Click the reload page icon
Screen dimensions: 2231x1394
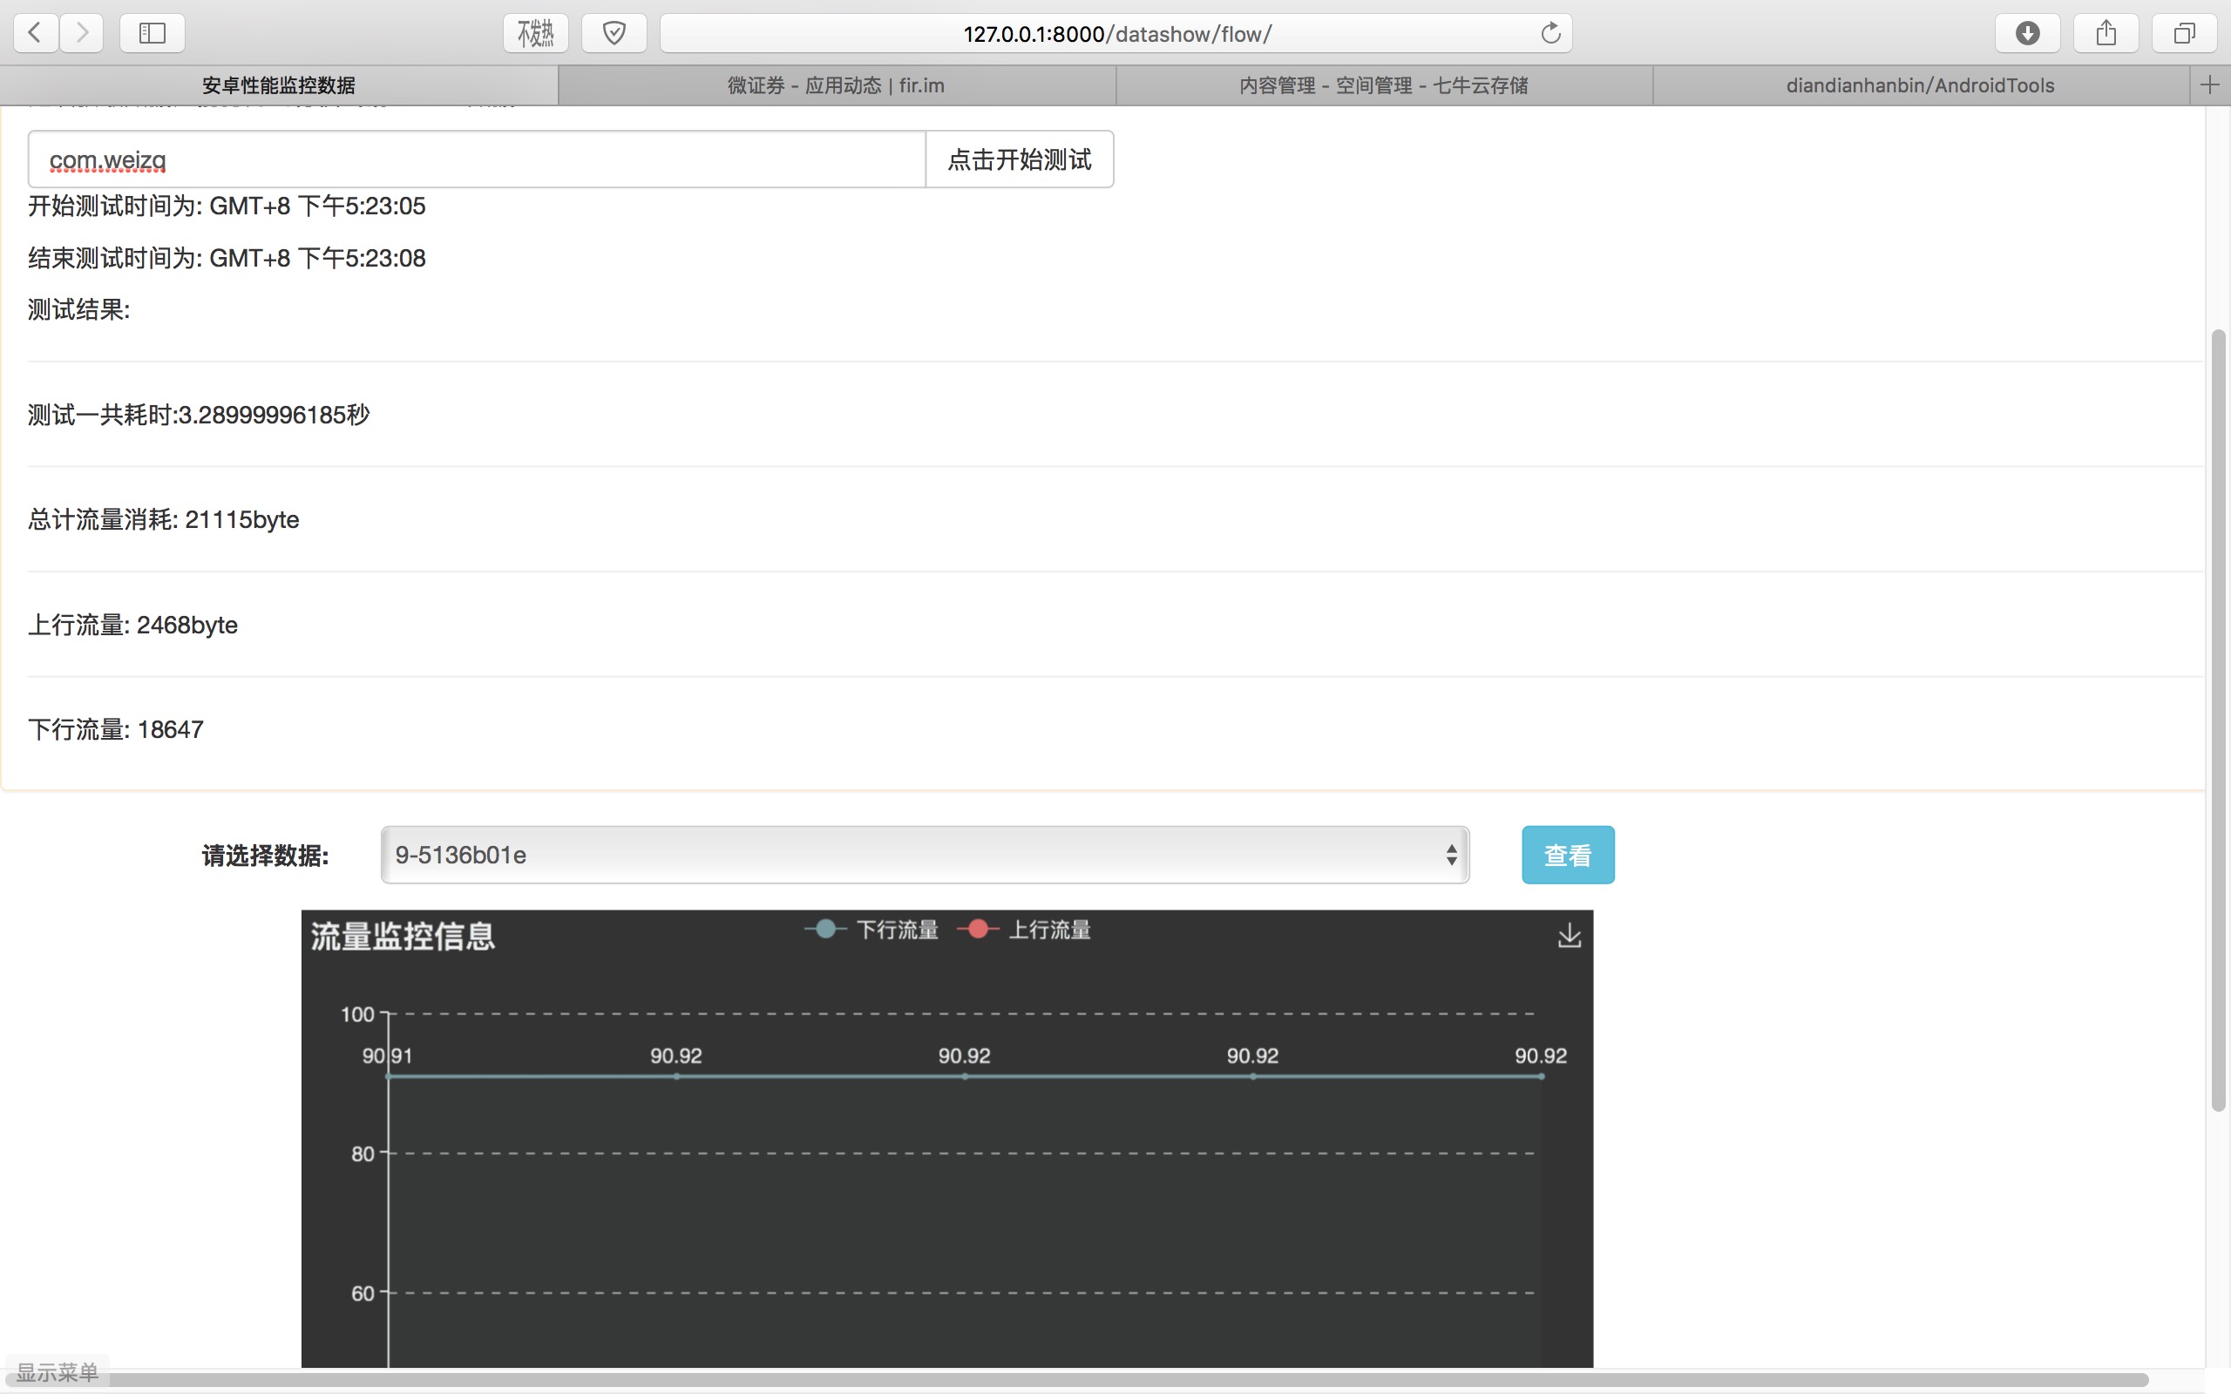pyautogui.click(x=1550, y=33)
